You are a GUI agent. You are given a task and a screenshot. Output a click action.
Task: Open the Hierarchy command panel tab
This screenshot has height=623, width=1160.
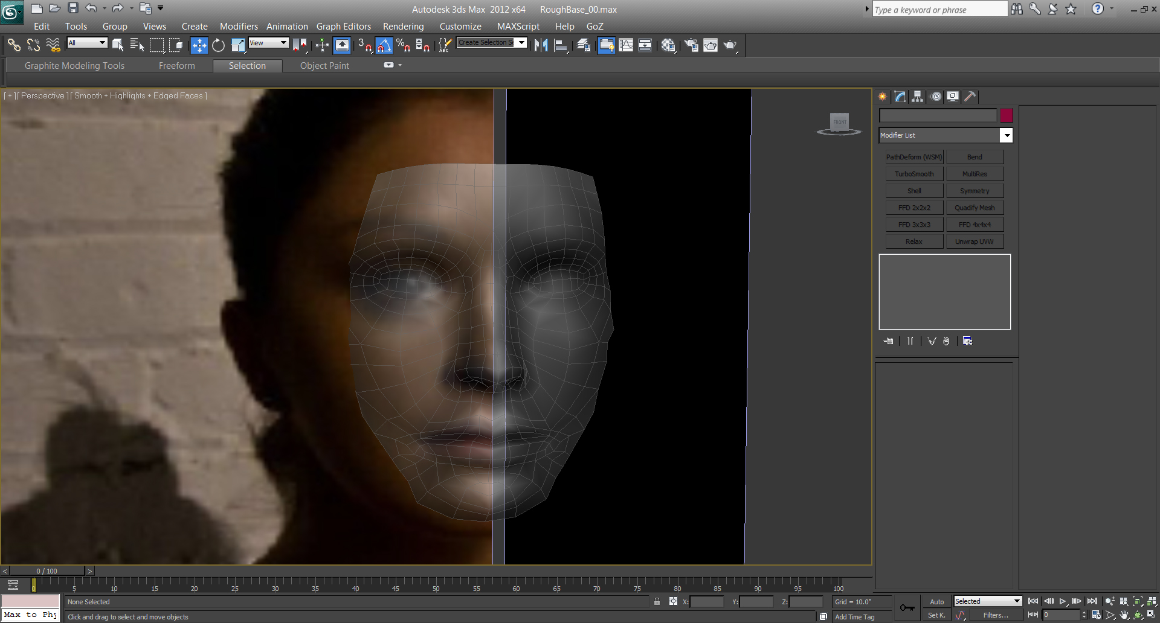917,97
